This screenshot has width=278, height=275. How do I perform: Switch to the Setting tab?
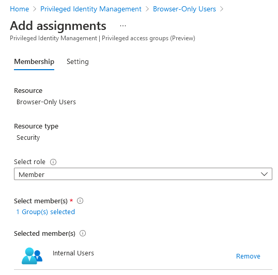[x=78, y=61]
